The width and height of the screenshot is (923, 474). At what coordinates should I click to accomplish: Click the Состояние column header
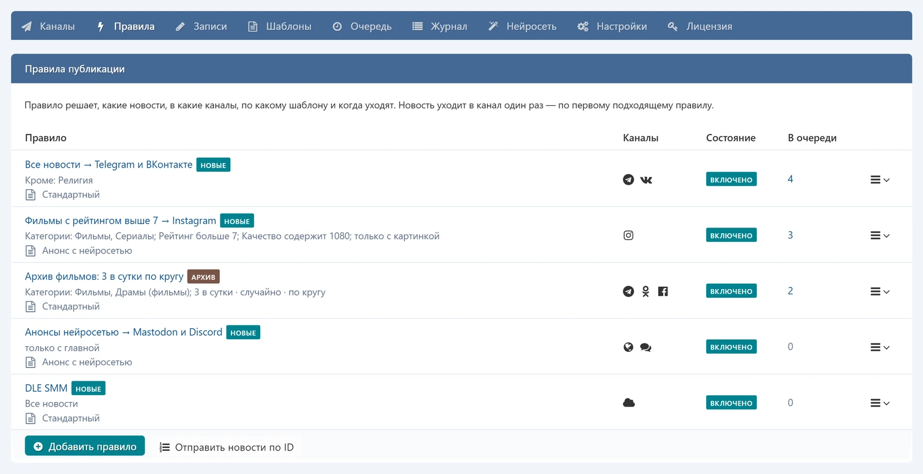731,138
